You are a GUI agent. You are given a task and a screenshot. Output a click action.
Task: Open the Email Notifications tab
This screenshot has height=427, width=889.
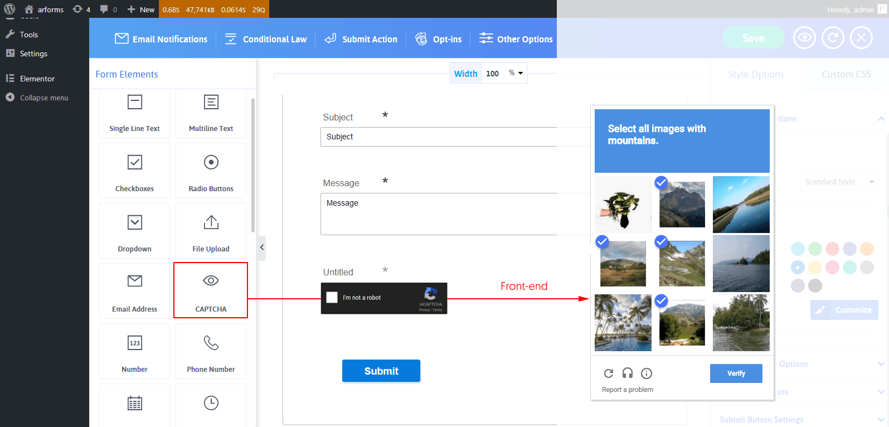click(x=161, y=39)
